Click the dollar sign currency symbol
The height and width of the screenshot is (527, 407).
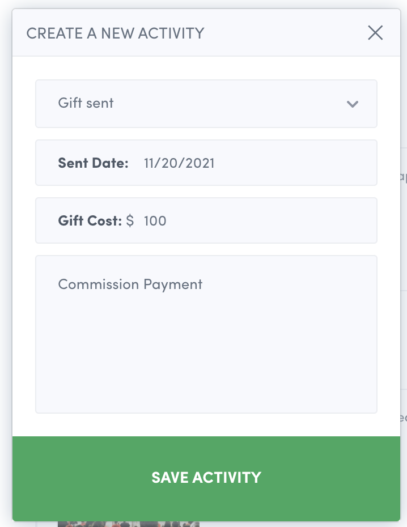(x=130, y=220)
